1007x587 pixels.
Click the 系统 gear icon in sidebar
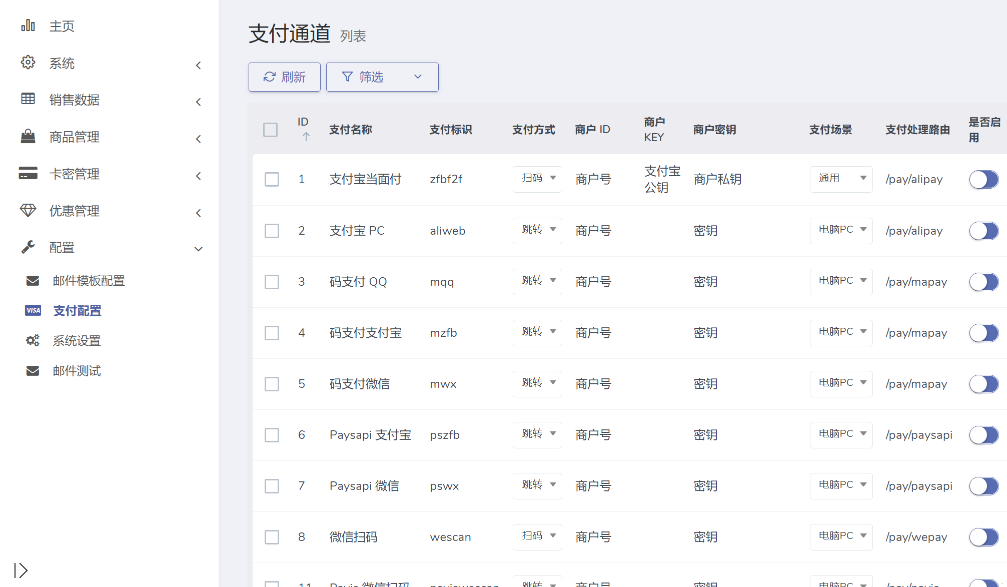point(28,63)
